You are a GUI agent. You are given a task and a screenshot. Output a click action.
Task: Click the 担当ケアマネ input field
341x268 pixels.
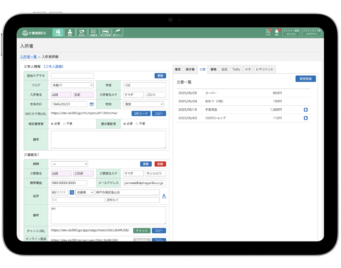pyautogui.click(x=72, y=76)
